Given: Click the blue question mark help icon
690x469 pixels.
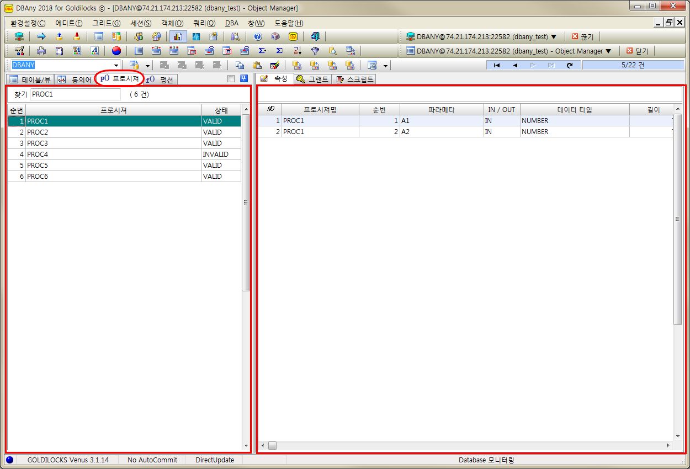Looking at the screenshot, I should click(x=258, y=36).
